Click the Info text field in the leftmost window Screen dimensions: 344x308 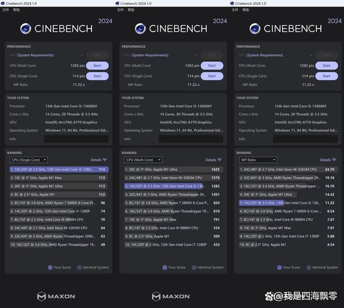pos(76,139)
